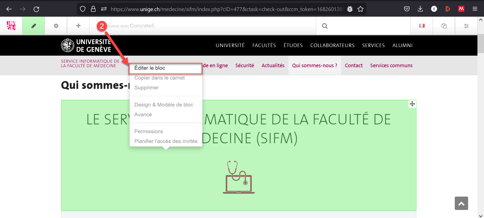Viewport: 484px width, 218px height.
Task: Open the dashboard sliders icon
Action: tap(466, 26)
